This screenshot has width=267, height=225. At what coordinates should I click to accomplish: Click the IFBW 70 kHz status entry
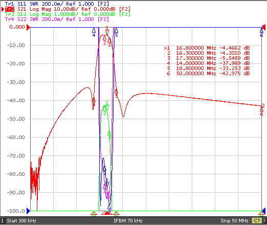click(x=128, y=221)
